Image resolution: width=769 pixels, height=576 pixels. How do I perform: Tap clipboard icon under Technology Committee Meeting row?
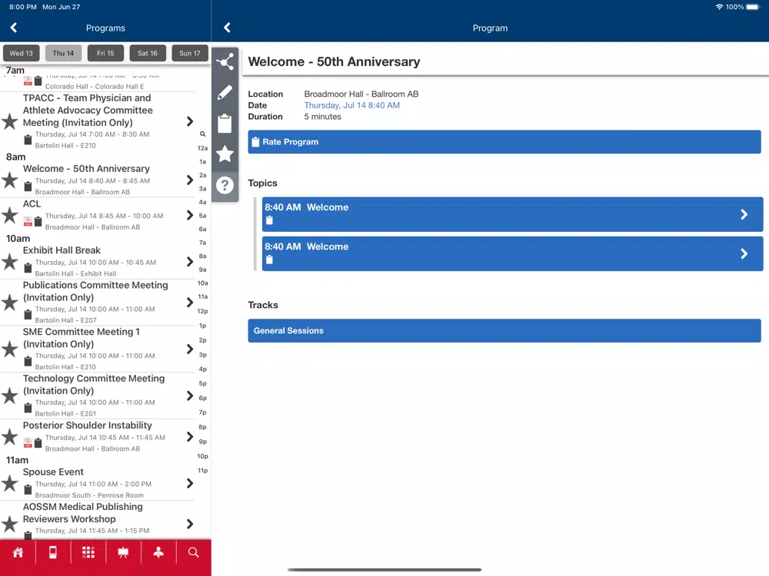coord(28,408)
